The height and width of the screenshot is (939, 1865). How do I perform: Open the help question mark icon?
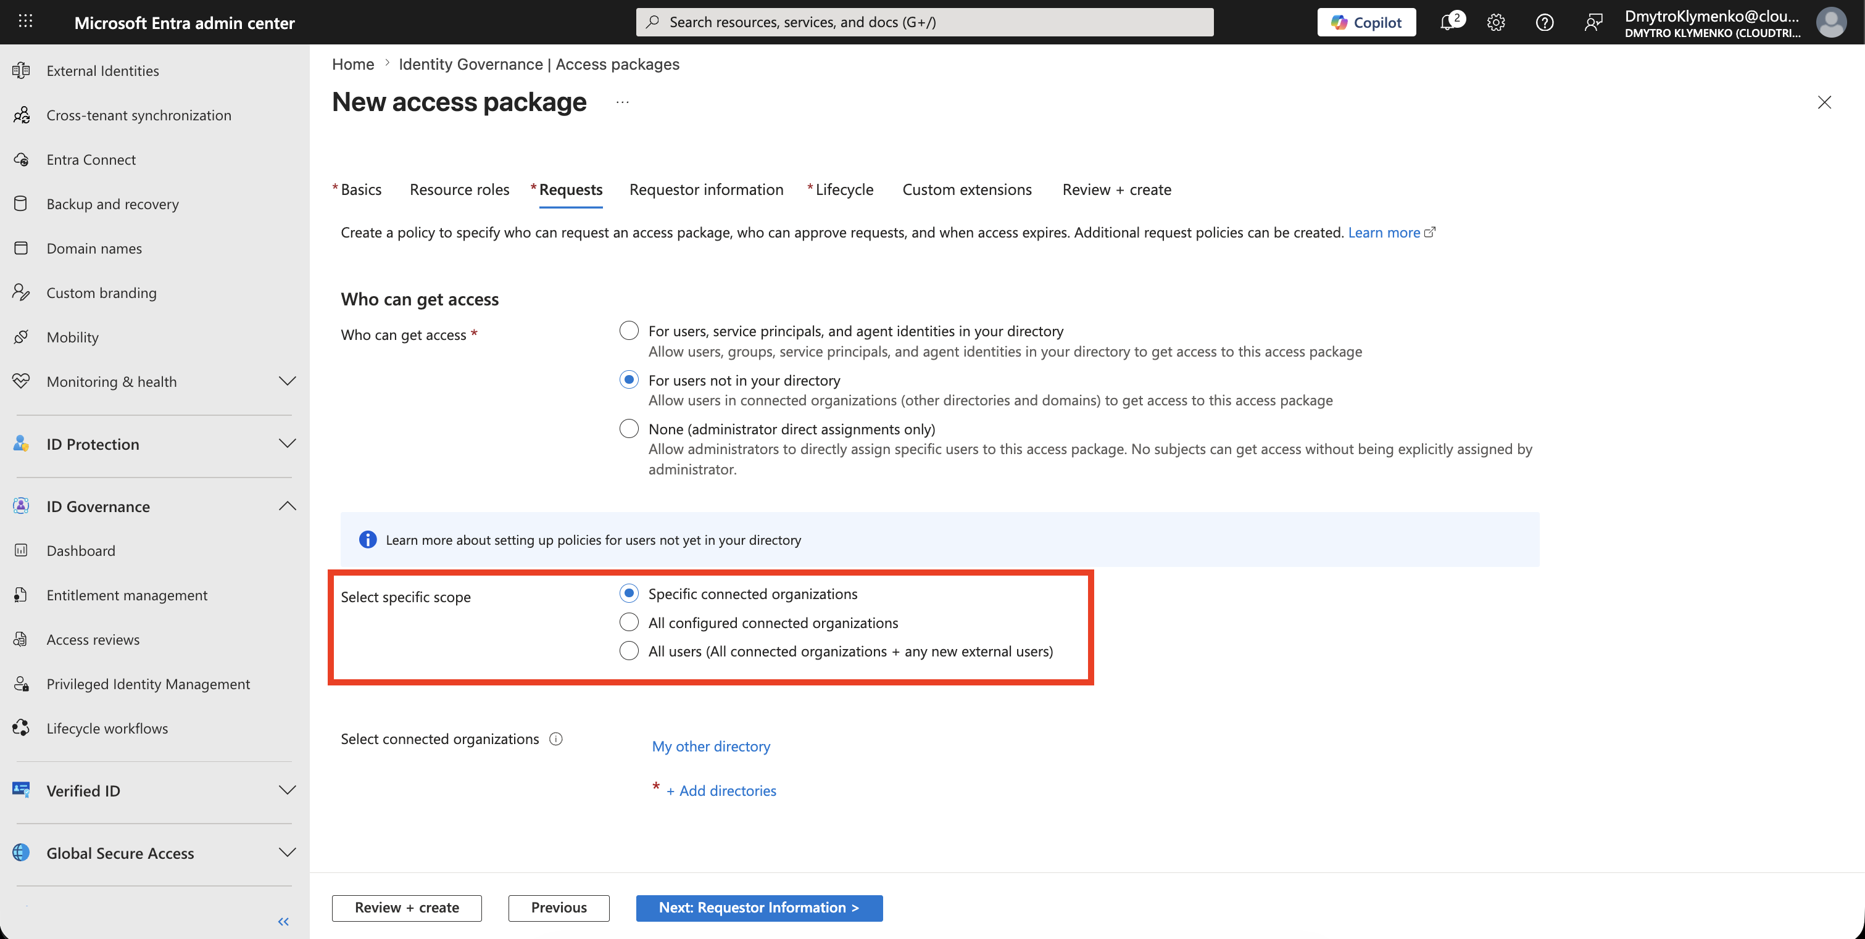1544,22
